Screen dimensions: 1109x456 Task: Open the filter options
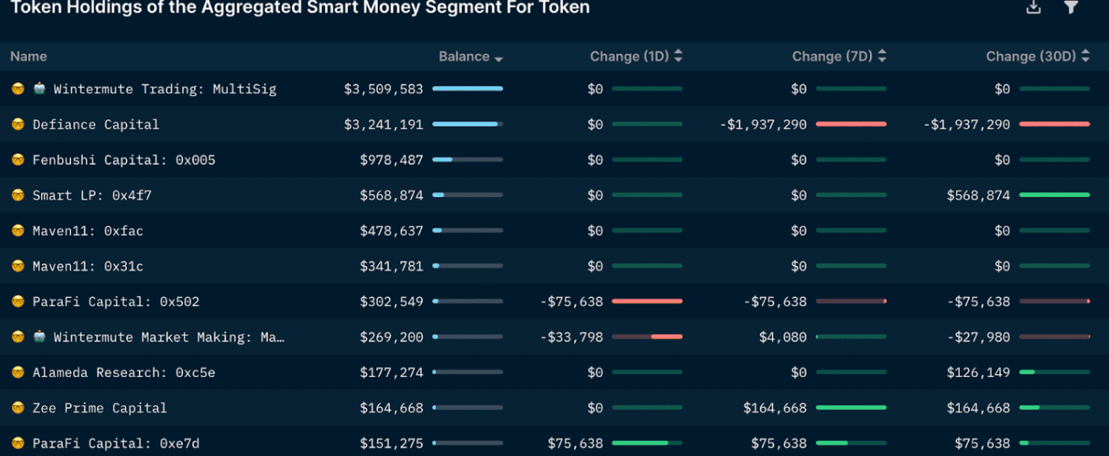point(1070,8)
